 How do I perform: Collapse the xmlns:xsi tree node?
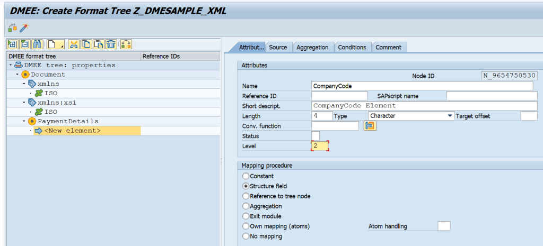click(24, 103)
